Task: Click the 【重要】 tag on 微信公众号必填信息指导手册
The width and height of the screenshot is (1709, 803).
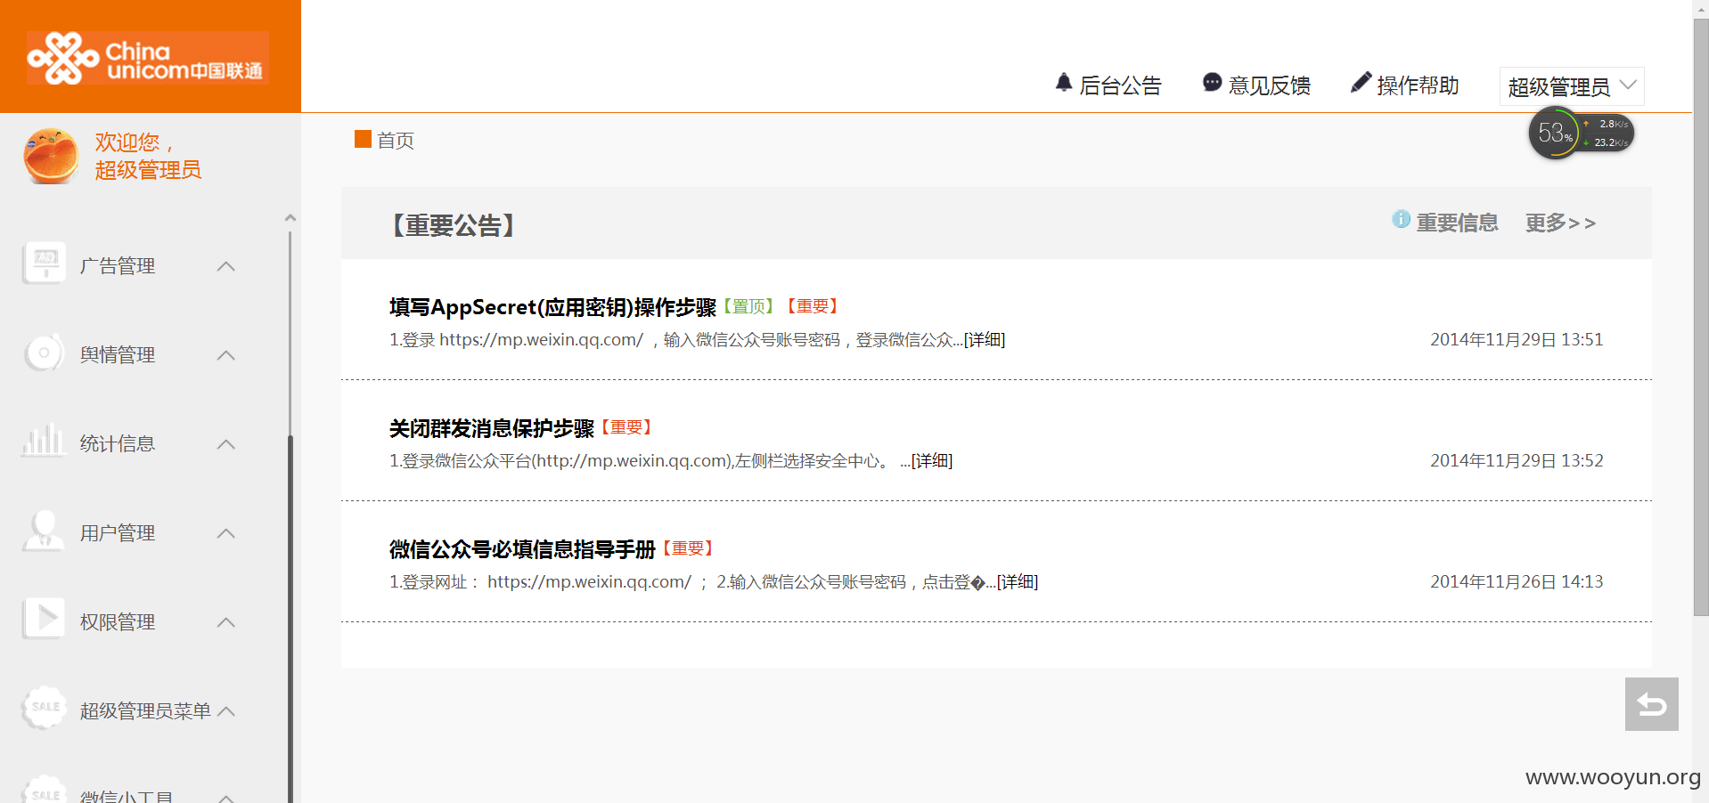Action: coord(688,548)
